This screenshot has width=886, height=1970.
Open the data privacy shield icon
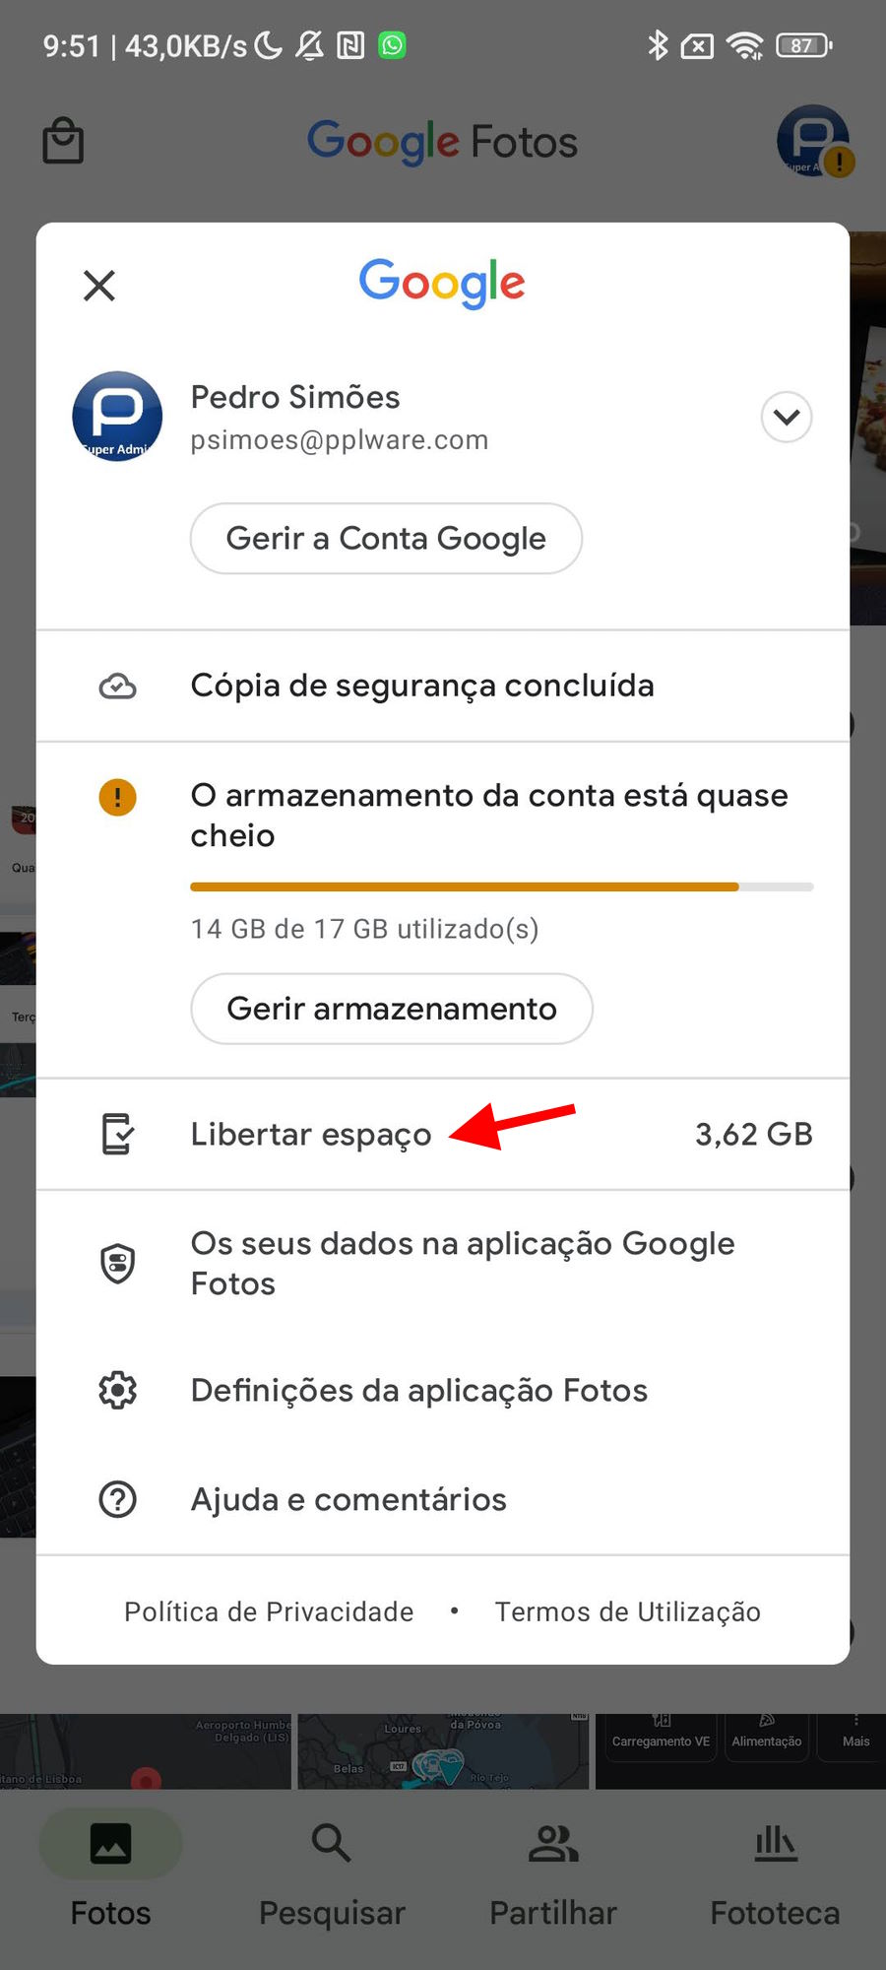[x=118, y=1264]
